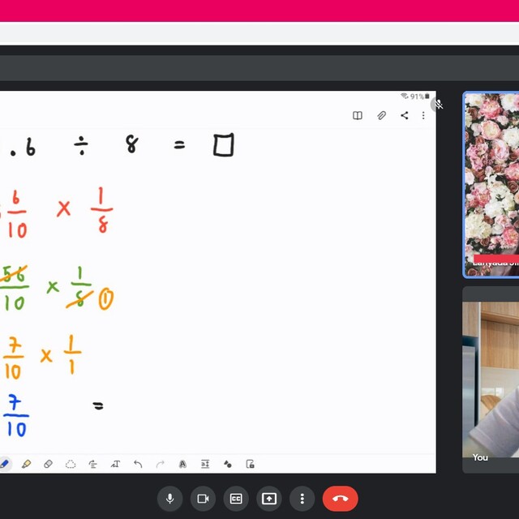Screen dimensions: 519x519
Task: Open the shapes color style tool
Action: tap(228, 464)
